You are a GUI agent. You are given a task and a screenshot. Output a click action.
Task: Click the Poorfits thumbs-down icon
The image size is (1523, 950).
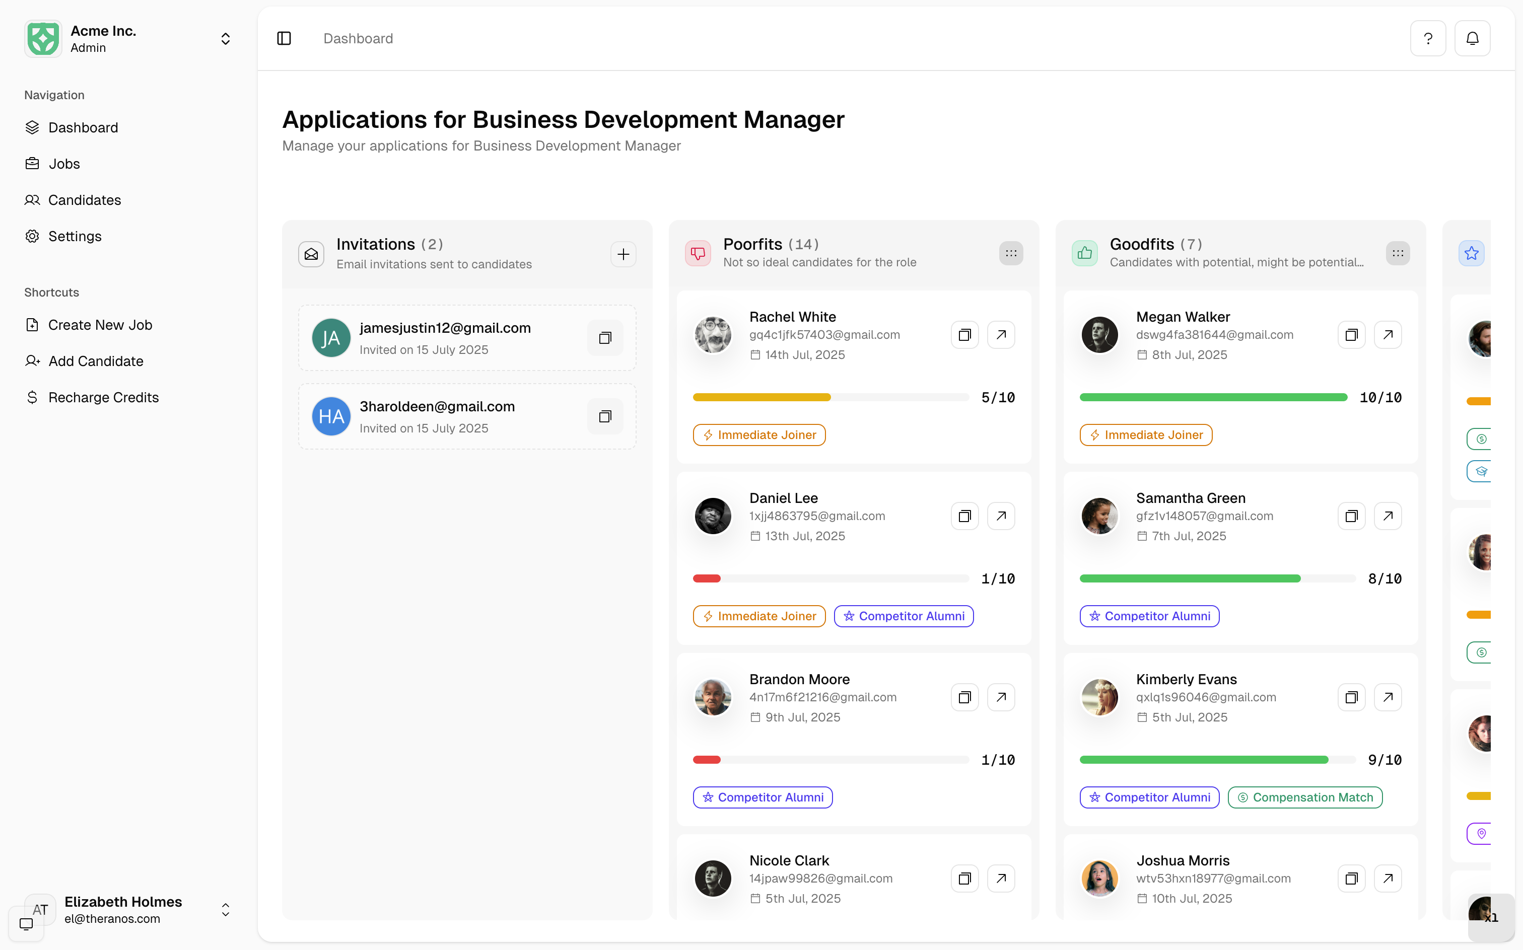(698, 253)
